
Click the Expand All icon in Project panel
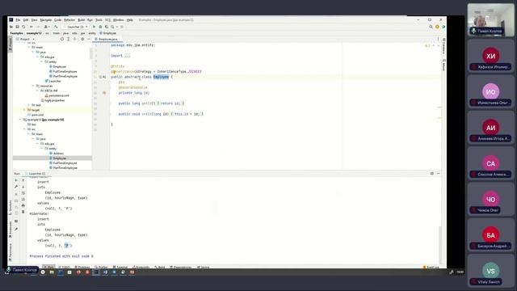coord(68,39)
